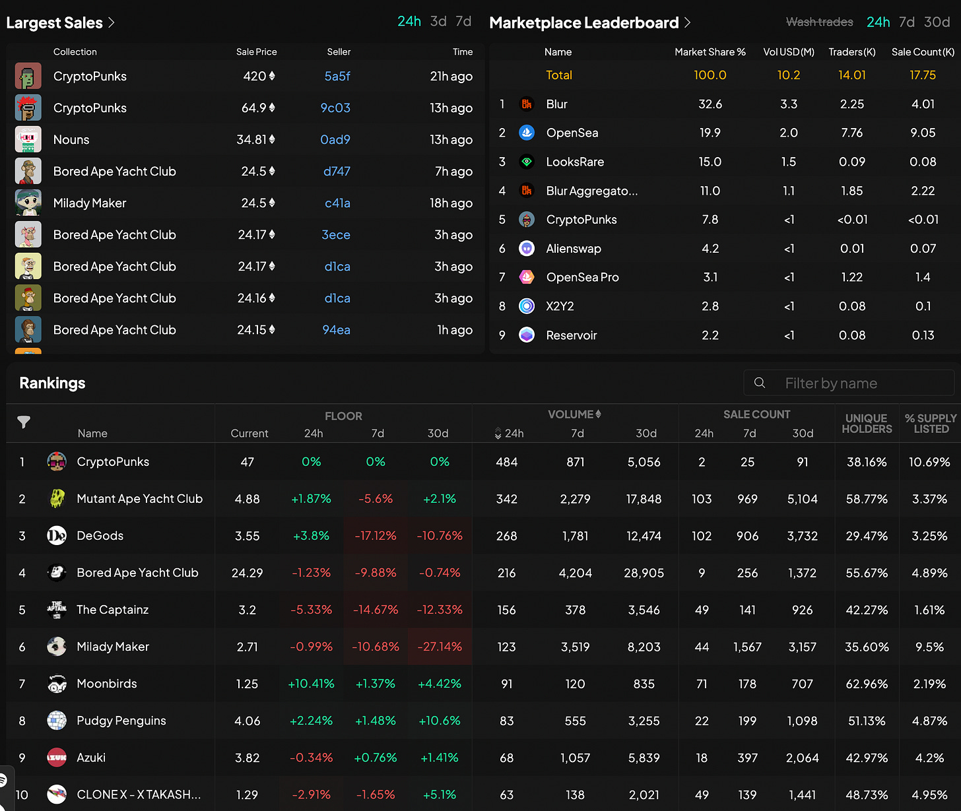Screen dimensions: 961x811
Task: Click Milady Maker -27.14% 30d floor
Action: click(440, 647)
